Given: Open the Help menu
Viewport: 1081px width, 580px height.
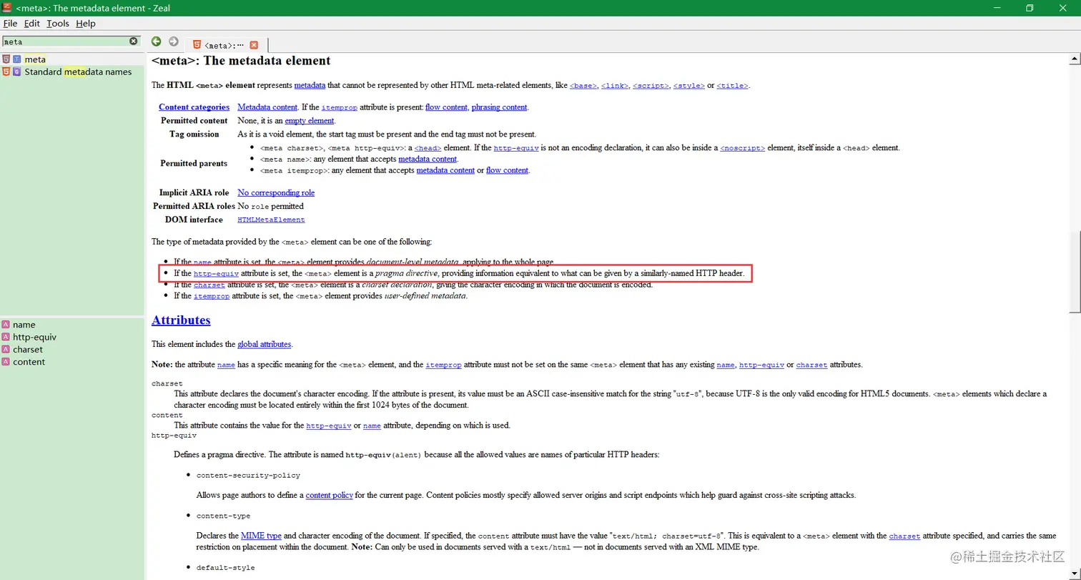Looking at the screenshot, I should 86,24.
